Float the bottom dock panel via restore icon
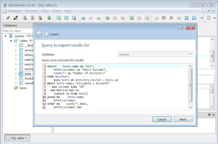The height and width of the screenshot is (144, 218). tap(209, 115)
